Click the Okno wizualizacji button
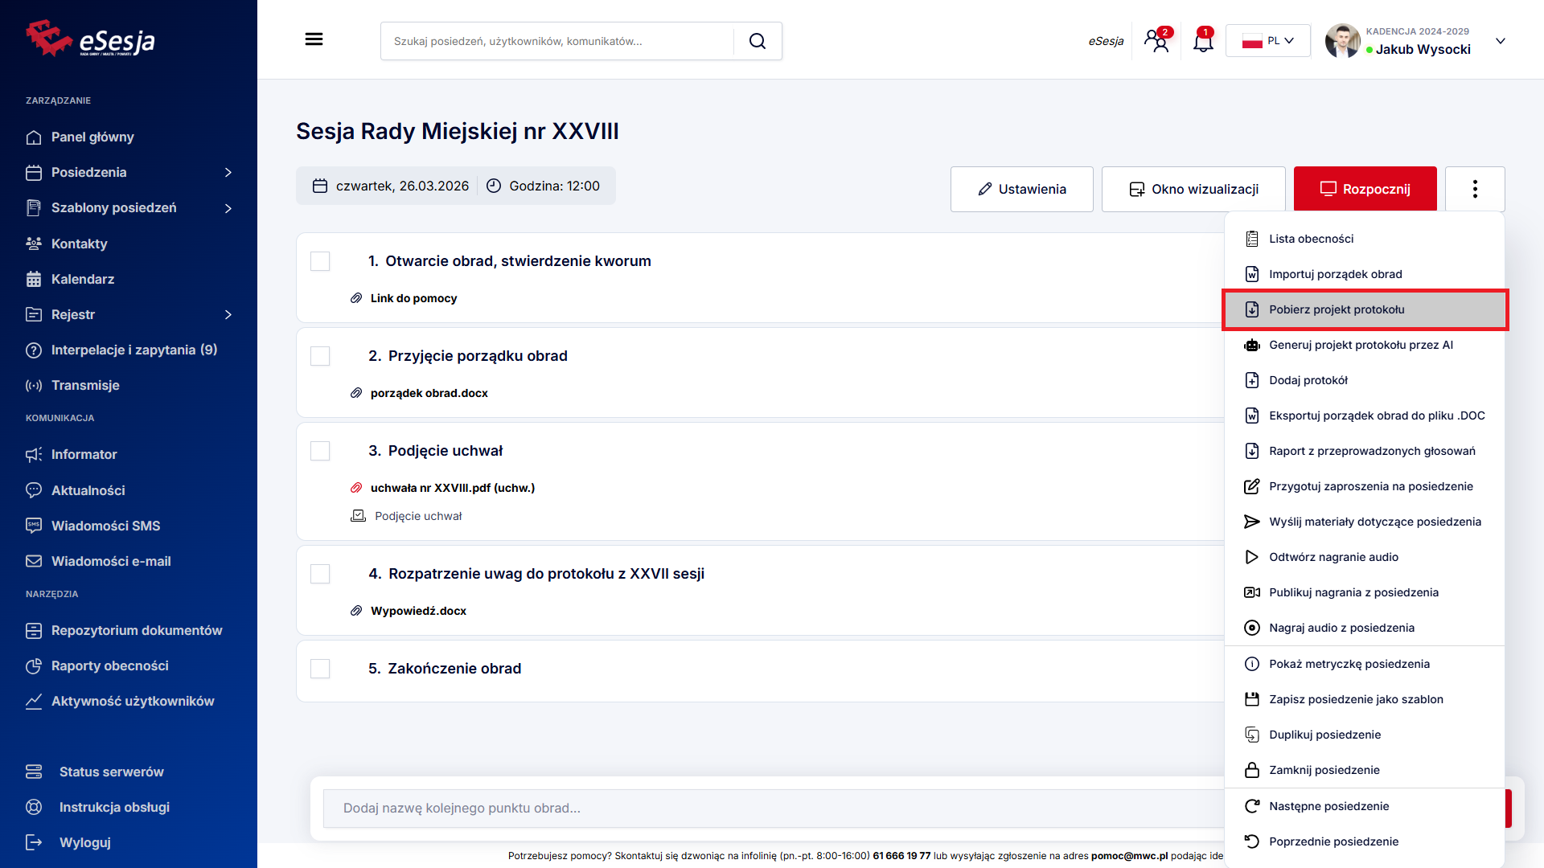 click(x=1193, y=189)
